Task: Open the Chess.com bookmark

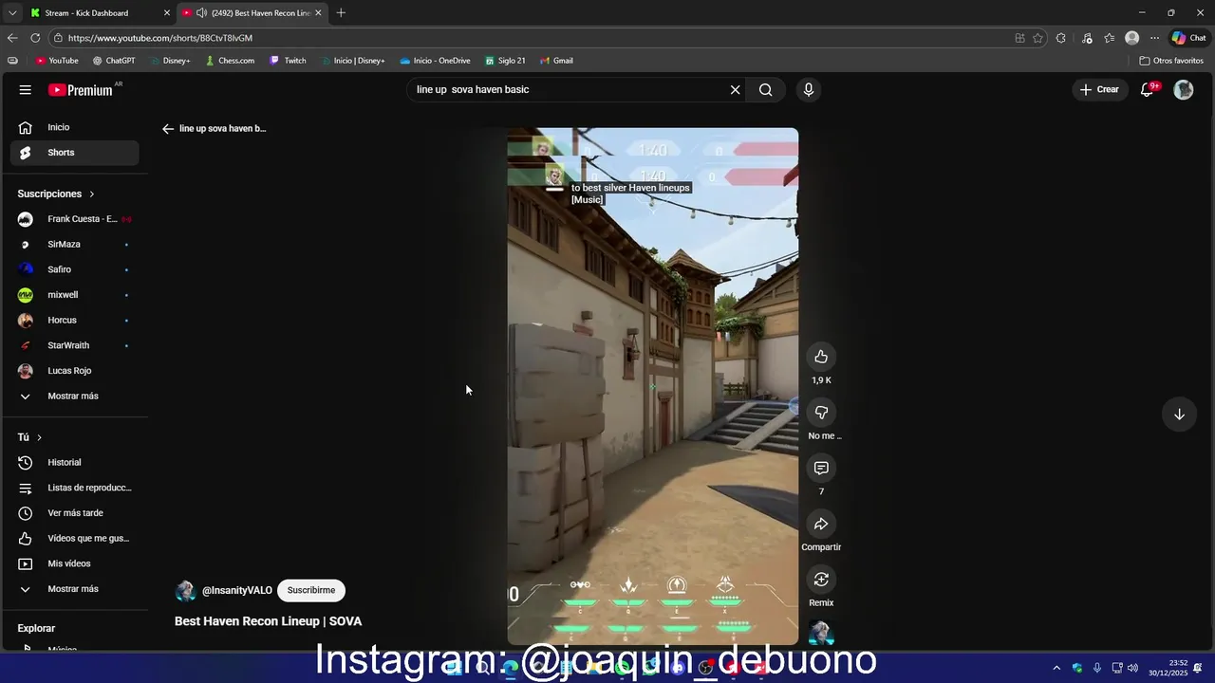Action: (230, 61)
